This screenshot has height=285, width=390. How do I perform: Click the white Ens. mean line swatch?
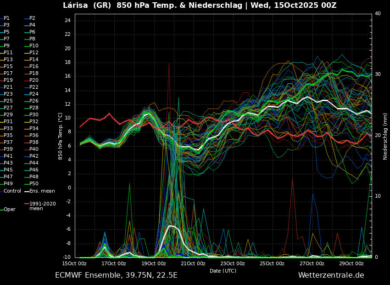[26, 191]
